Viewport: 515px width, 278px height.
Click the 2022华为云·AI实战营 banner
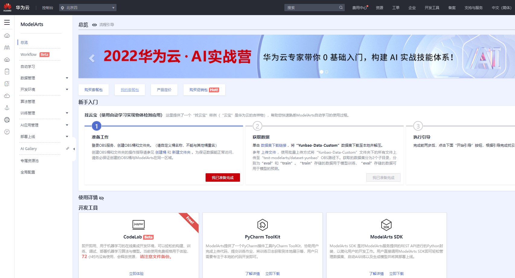click(x=297, y=56)
